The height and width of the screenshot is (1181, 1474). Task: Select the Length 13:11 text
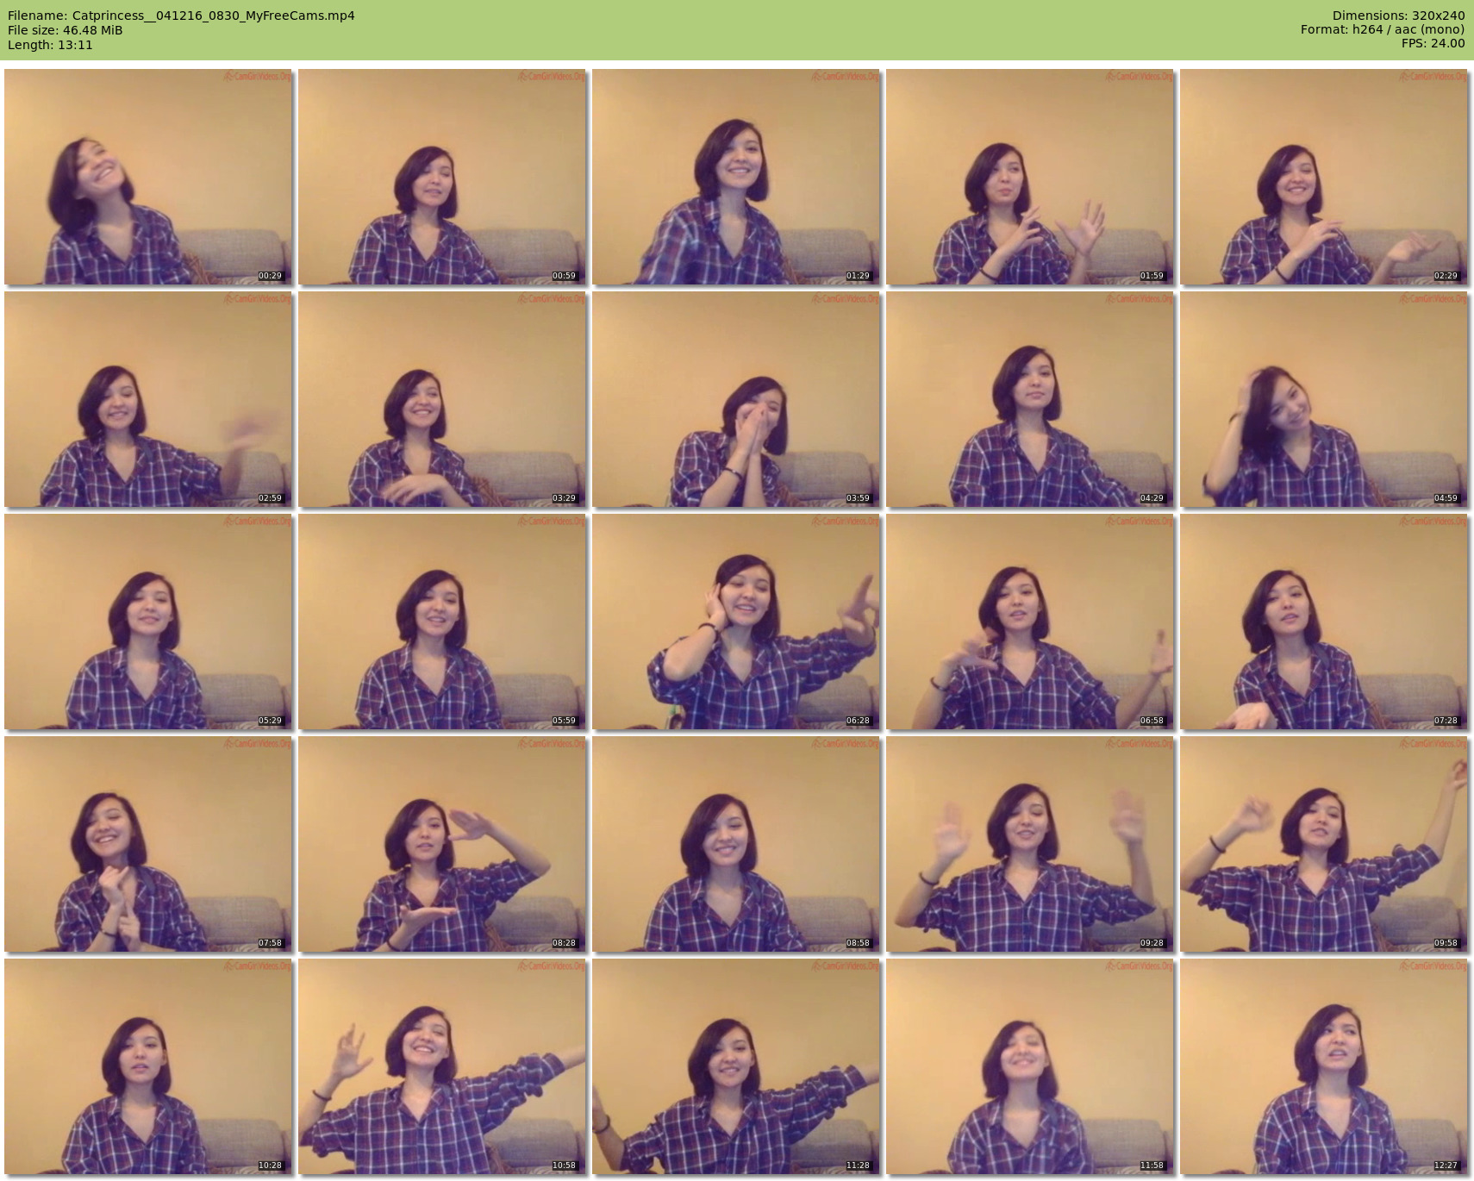(50, 45)
